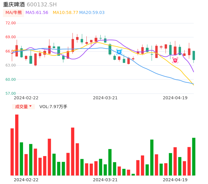
Task: Click the last candlestick on price chart
Action: coord(193,55)
